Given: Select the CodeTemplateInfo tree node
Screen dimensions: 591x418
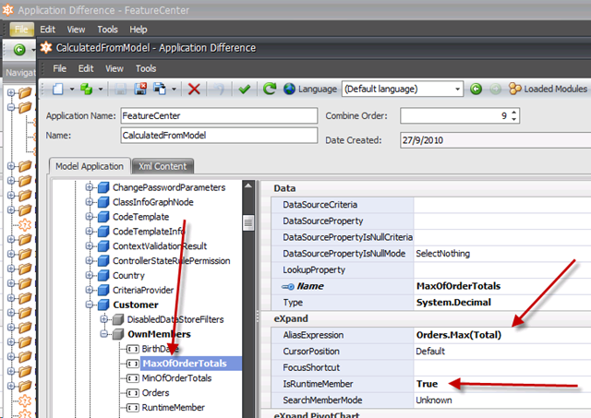Looking at the screenshot, I should click(x=149, y=232).
